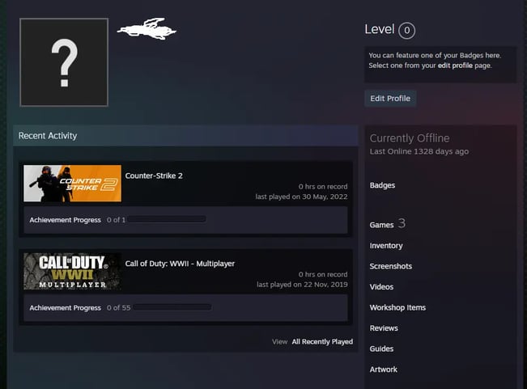Open the Counter-Strike 2 title link
The width and height of the screenshot is (527, 389).
154,175
